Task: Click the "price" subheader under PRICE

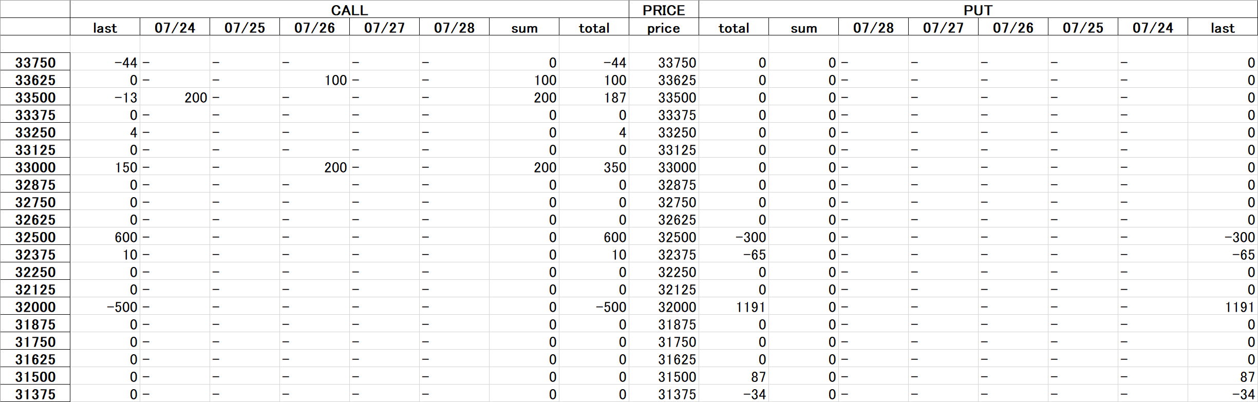Action: pyautogui.click(x=664, y=28)
